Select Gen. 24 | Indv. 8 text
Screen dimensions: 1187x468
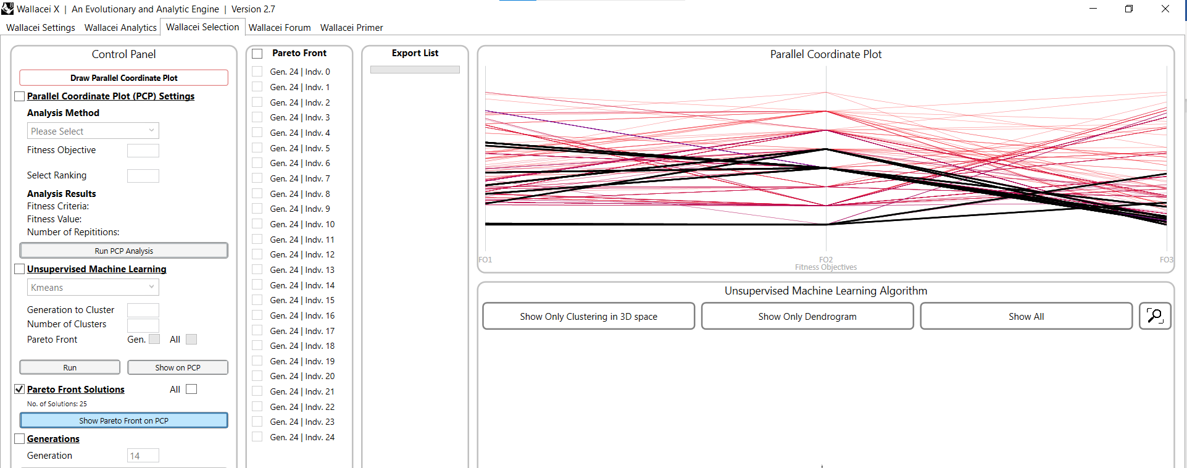pyautogui.click(x=300, y=194)
